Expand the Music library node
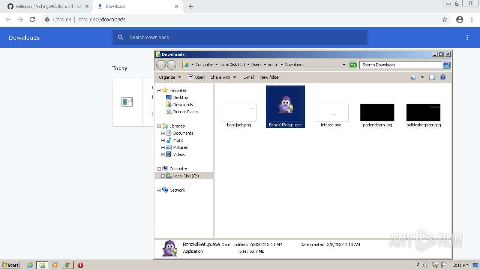 163,140
